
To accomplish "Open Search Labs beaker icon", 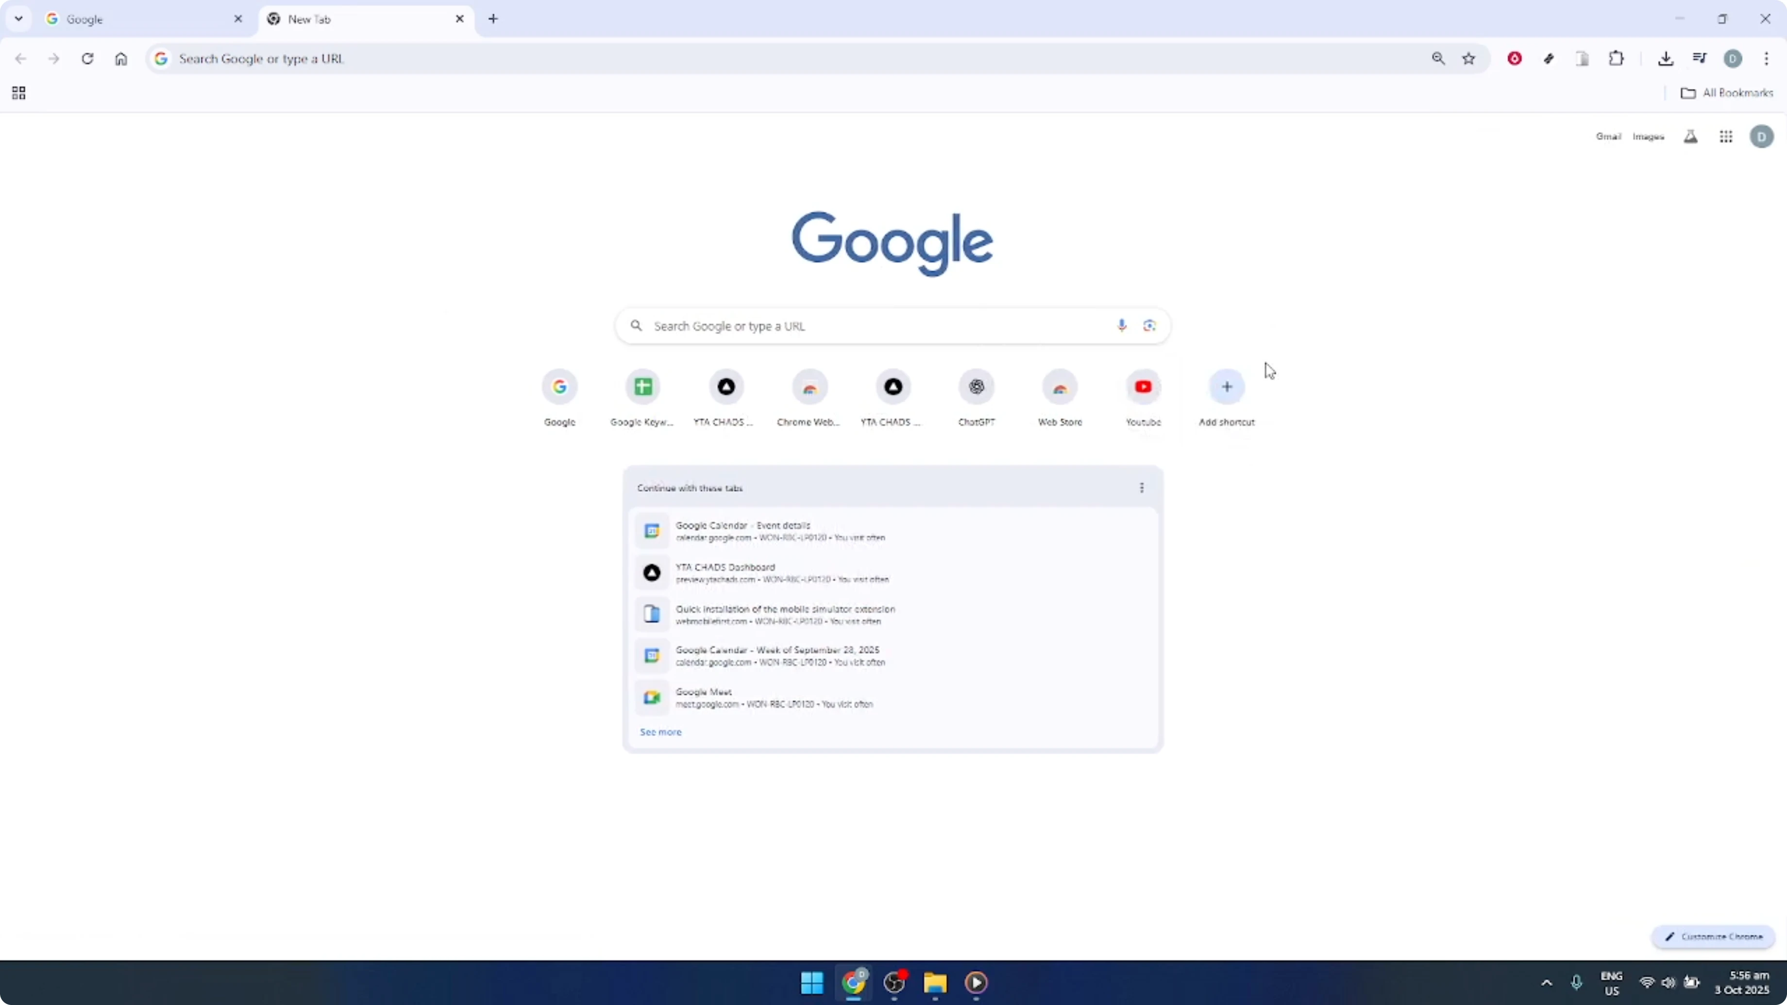I will (x=1690, y=136).
